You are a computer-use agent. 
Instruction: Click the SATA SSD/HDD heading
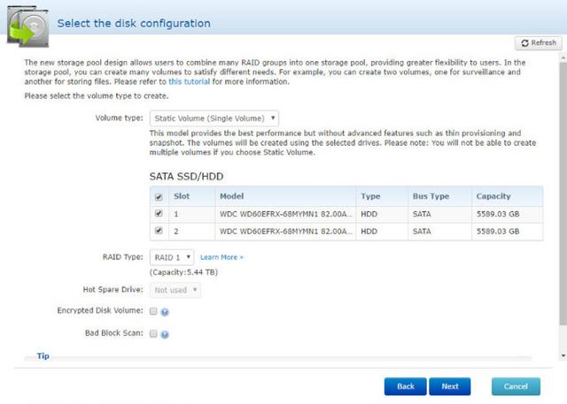pyautogui.click(x=187, y=177)
